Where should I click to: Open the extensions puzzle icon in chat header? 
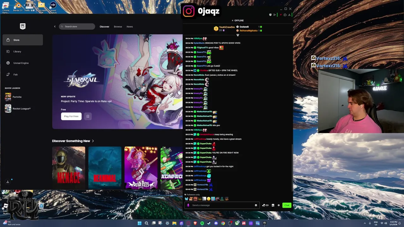pos(285,15)
